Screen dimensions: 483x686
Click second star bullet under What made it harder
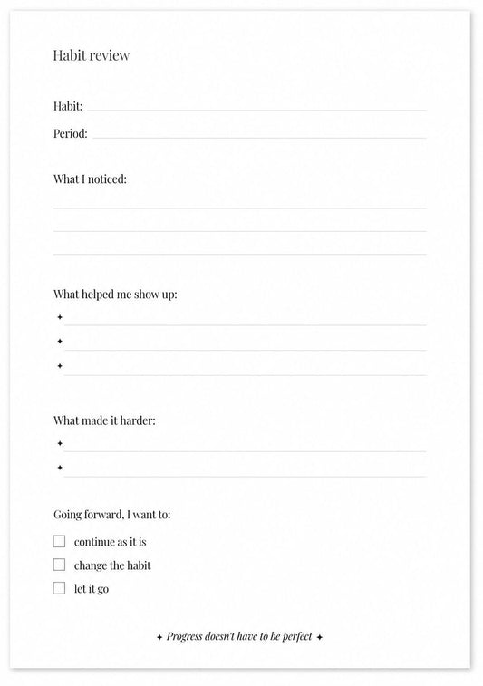click(60, 468)
